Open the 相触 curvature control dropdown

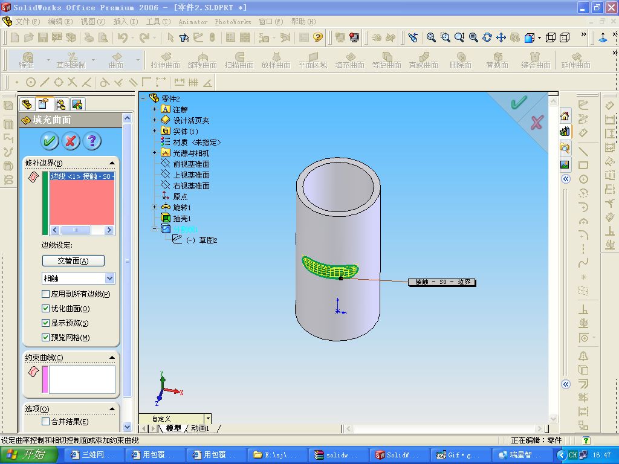110,278
